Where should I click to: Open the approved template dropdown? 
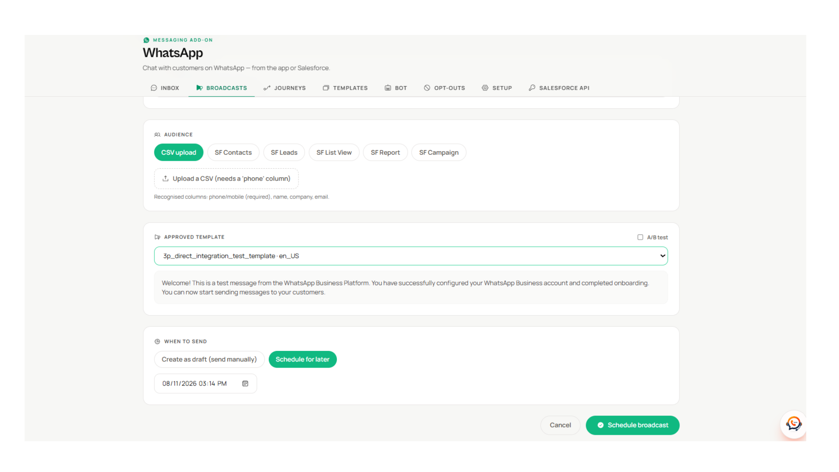(411, 256)
